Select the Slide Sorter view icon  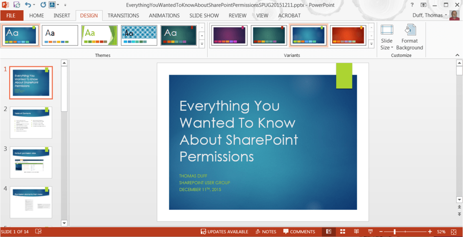tap(342, 231)
